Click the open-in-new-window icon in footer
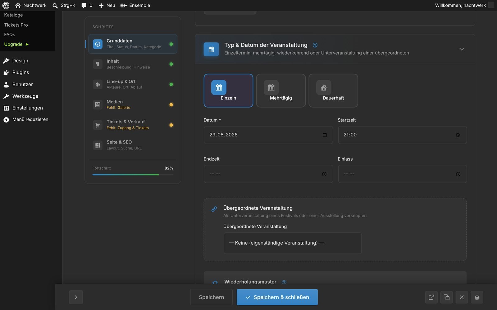The width and height of the screenshot is (497, 310). [431, 297]
